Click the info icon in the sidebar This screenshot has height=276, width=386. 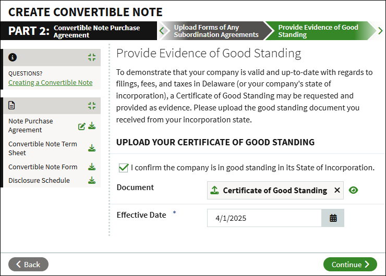tap(13, 57)
